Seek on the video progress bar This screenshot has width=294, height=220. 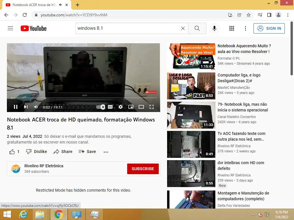point(84,98)
